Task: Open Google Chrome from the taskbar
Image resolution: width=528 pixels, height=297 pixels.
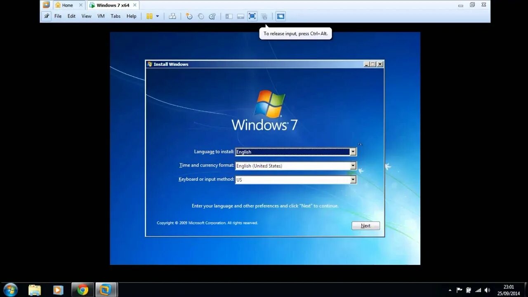Action: point(83,290)
